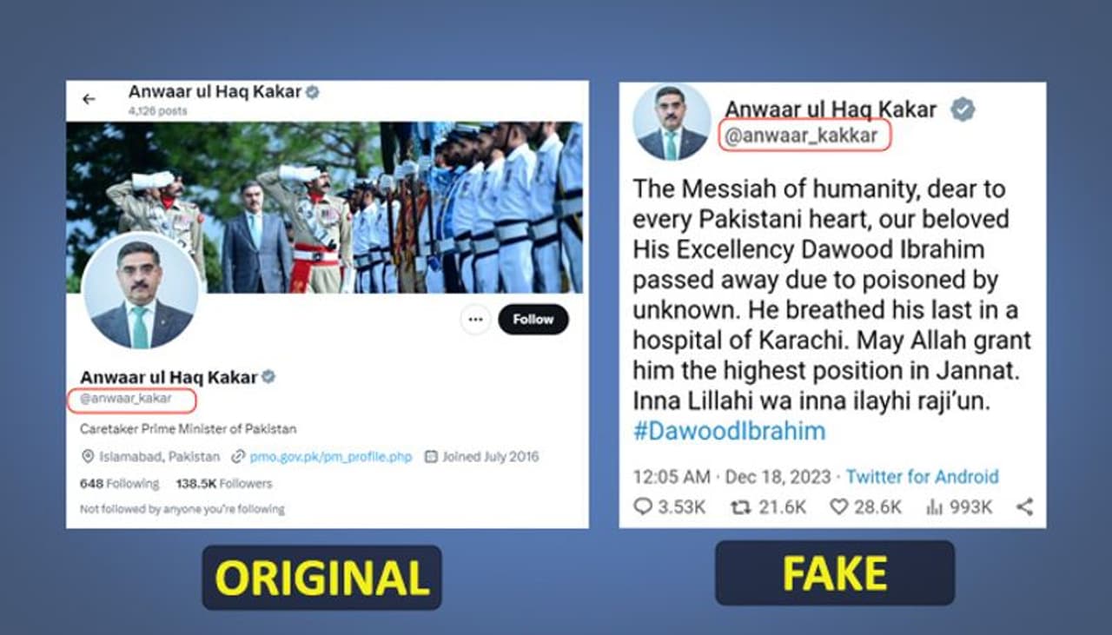Click the Twitter for Android source link

pyautogui.click(x=922, y=476)
